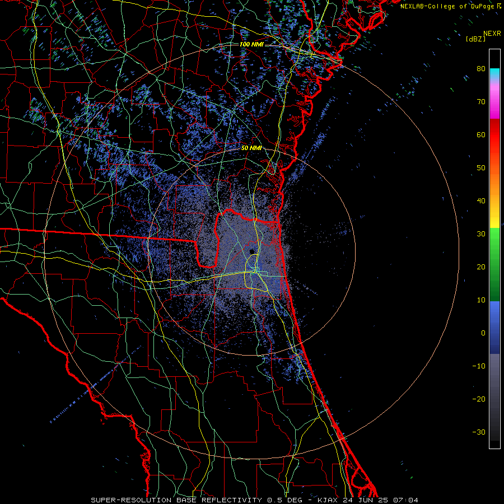Click the 50 dBZ scale value
Viewport: 504px width, 504px height.
pyautogui.click(x=481, y=168)
